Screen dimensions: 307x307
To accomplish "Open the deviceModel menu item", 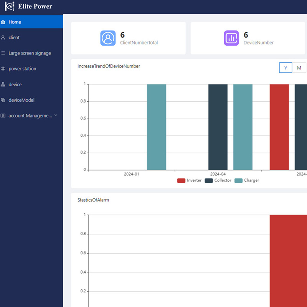I will (21, 100).
